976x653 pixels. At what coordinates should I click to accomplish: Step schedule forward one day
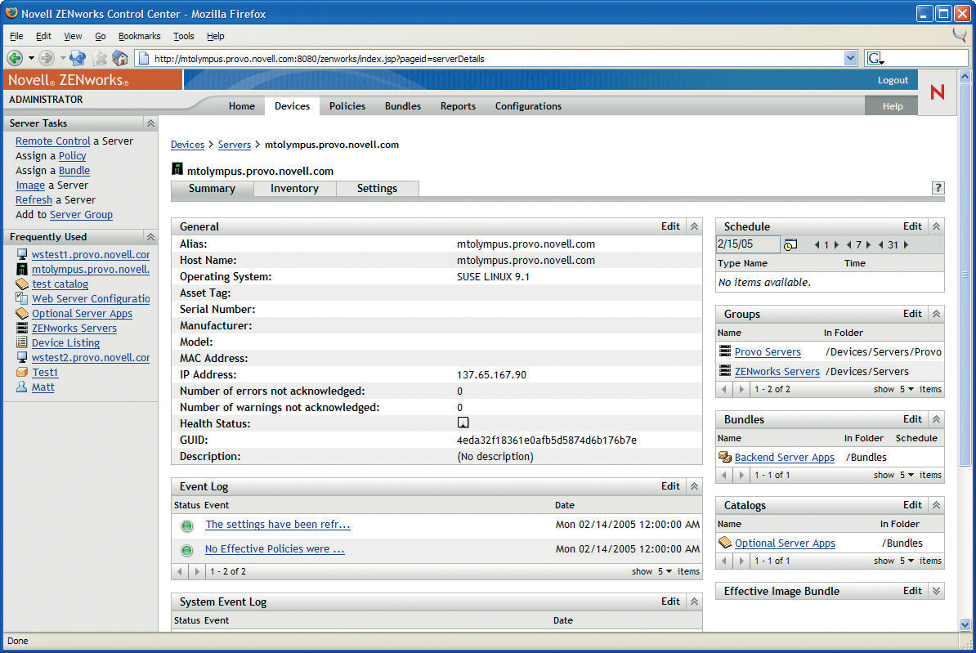836,245
